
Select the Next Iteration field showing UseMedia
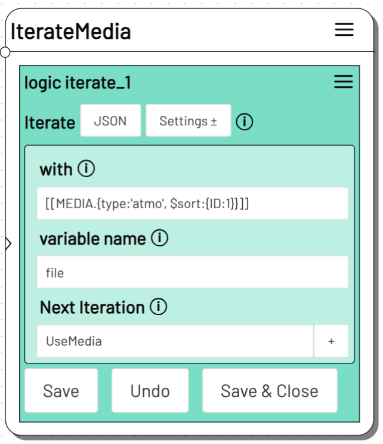[174, 341]
